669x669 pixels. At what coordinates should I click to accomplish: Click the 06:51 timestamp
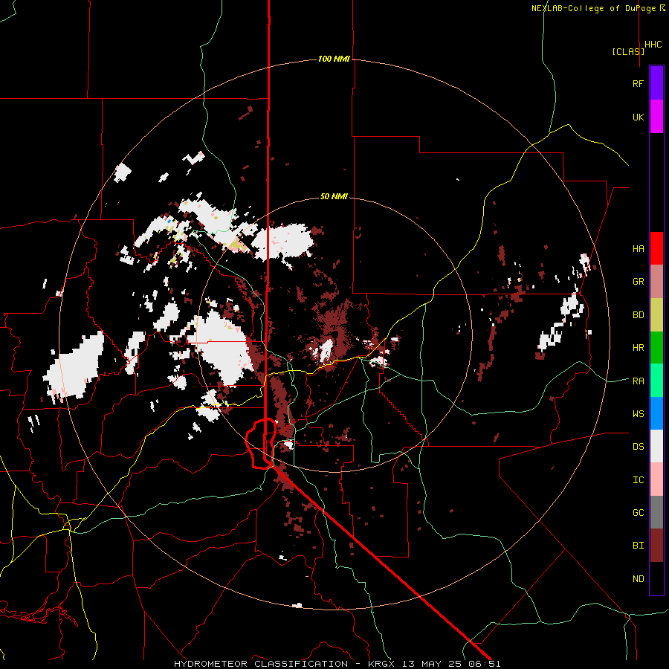click(x=486, y=664)
